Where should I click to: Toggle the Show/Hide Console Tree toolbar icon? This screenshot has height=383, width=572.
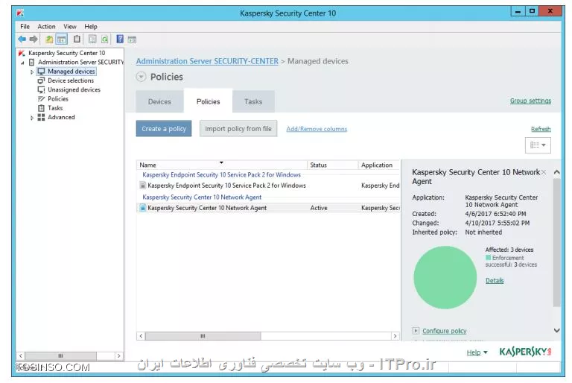62,39
